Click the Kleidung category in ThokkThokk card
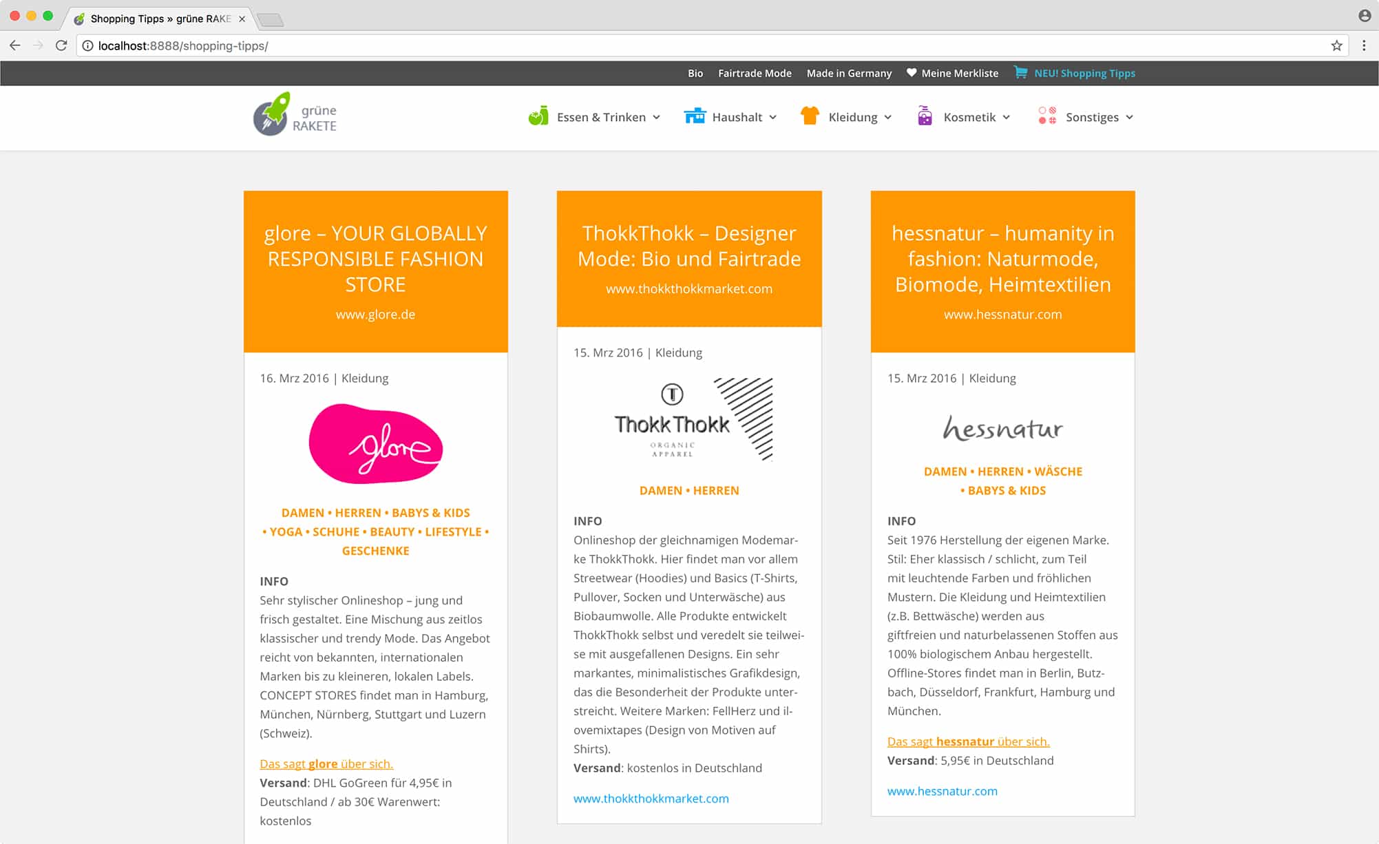This screenshot has width=1379, height=844. 679,352
